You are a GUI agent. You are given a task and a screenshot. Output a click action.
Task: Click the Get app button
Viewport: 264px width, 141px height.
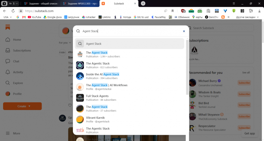coord(250,133)
